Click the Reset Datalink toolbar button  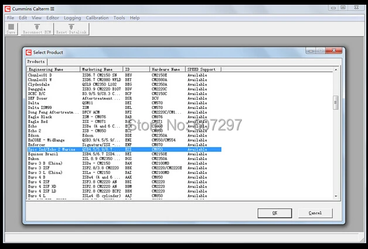coord(71,29)
